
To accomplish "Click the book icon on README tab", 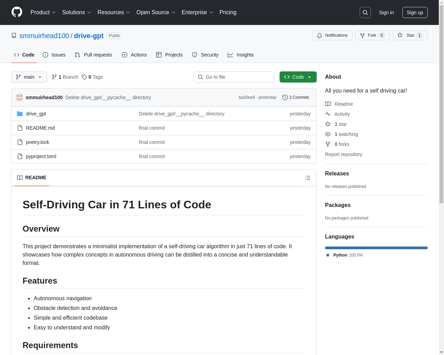I will click(20, 177).
